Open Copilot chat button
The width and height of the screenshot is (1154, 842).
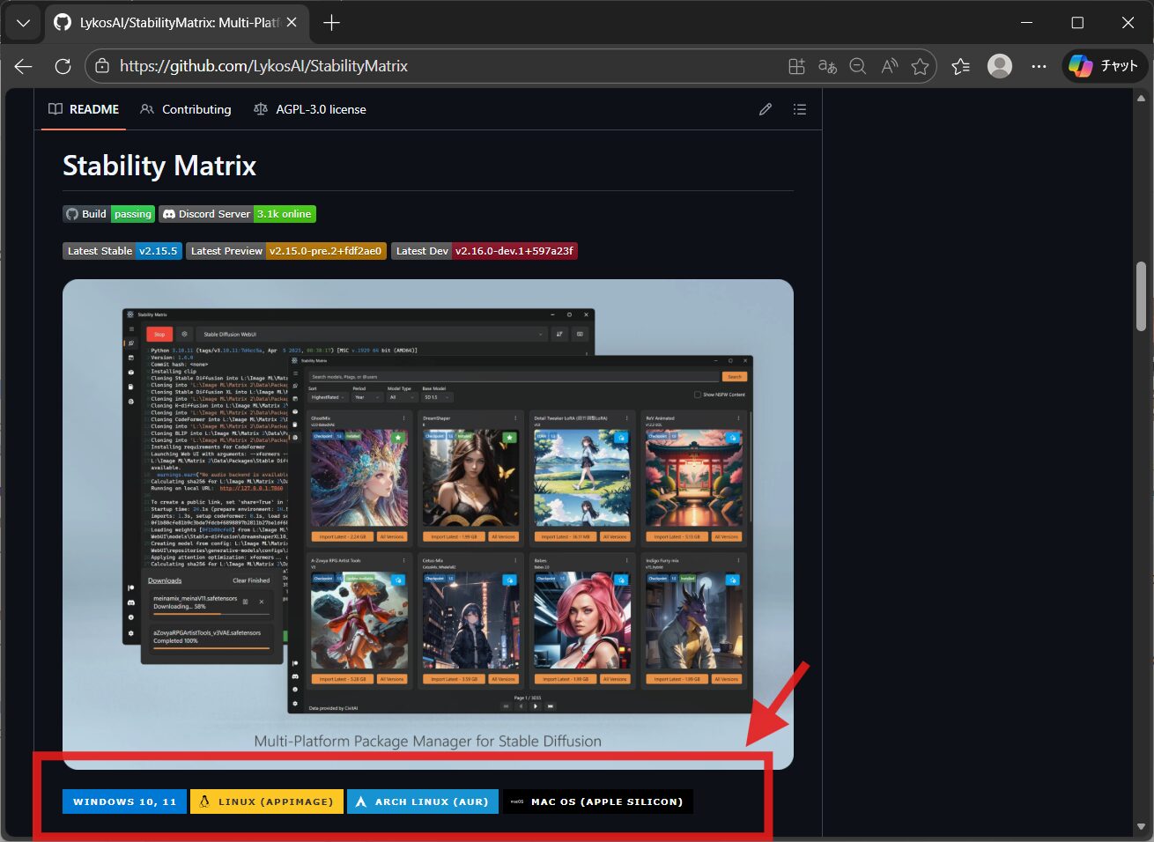point(1105,66)
